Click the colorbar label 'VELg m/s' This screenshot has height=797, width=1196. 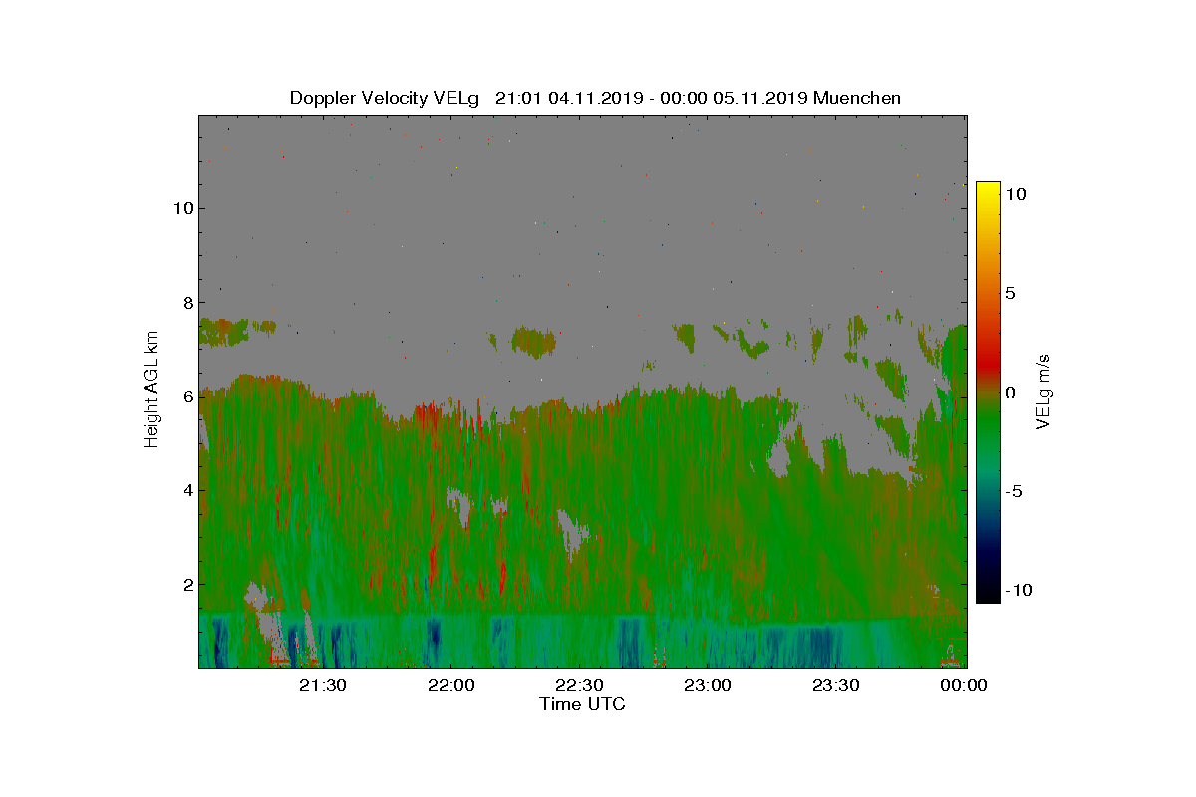(x=1044, y=392)
